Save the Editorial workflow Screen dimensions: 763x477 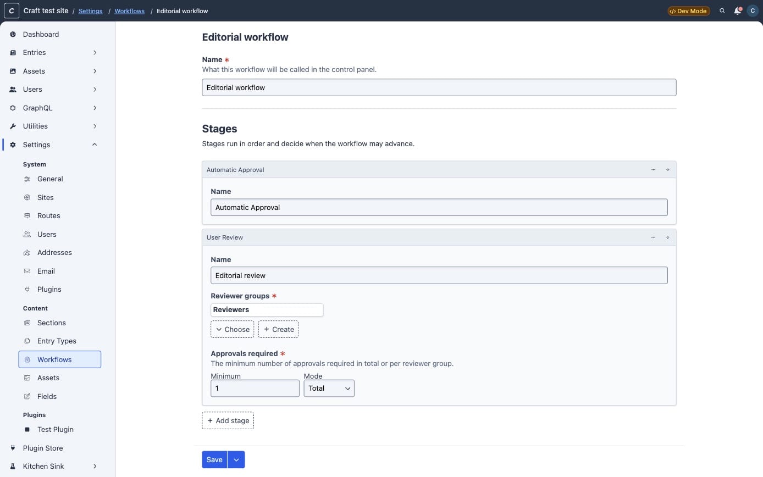coord(214,460)
